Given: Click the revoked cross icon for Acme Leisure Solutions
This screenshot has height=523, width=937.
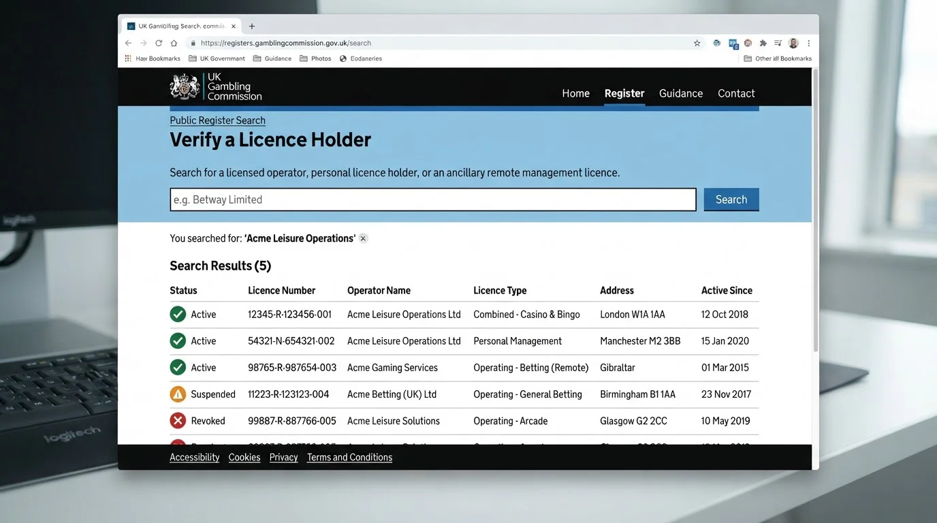Looking at the screenshot, I should point(178,421).
